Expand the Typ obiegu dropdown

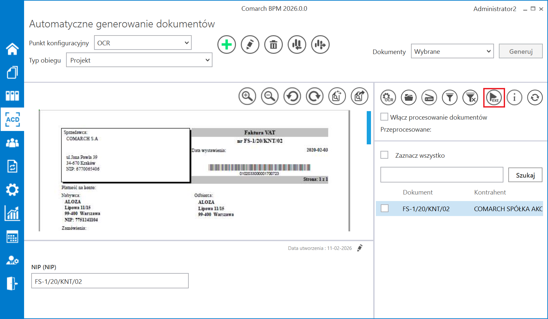tap(139, 60)
